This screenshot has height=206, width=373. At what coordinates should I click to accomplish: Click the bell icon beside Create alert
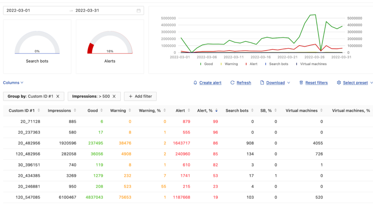195,83
